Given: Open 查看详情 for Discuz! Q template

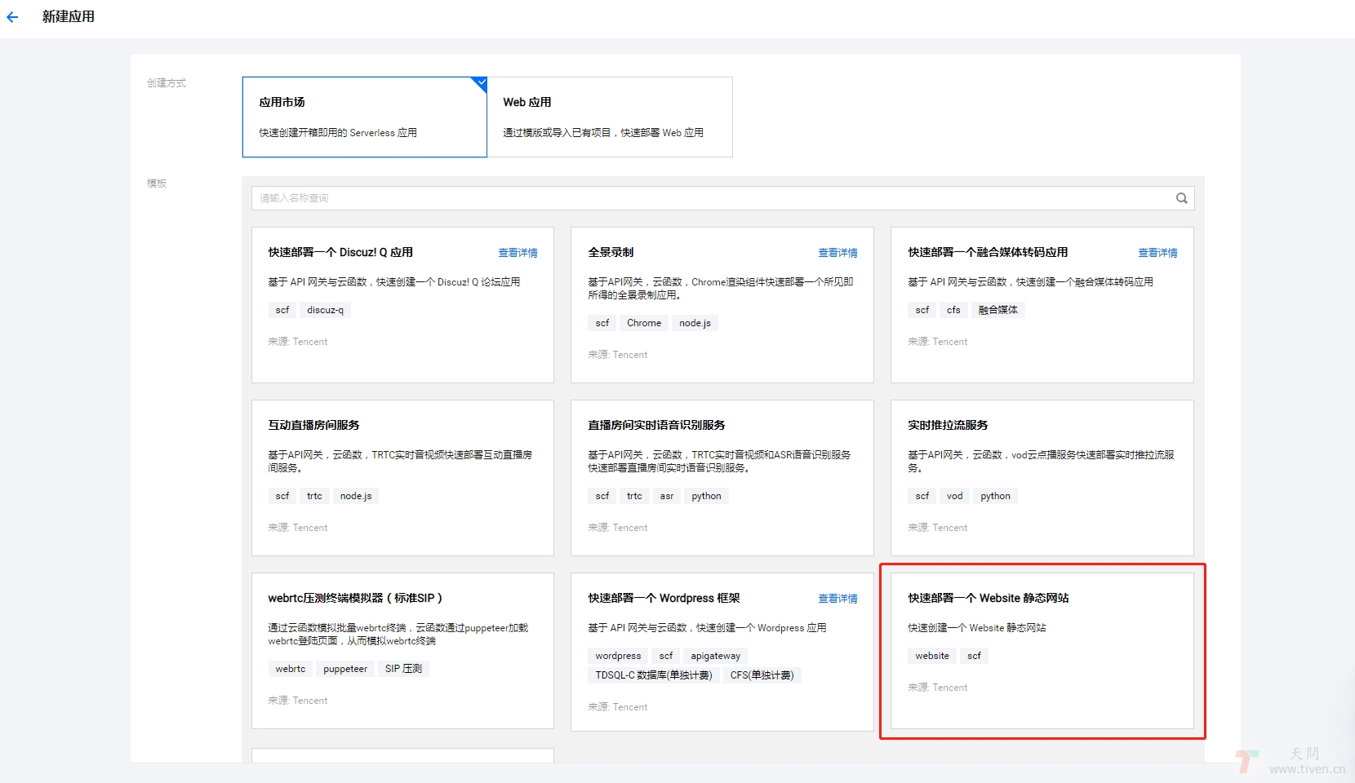Looking at the screenshot, I should coord(518,253).
